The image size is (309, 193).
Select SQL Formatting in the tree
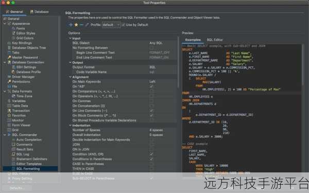click(30, 169)
